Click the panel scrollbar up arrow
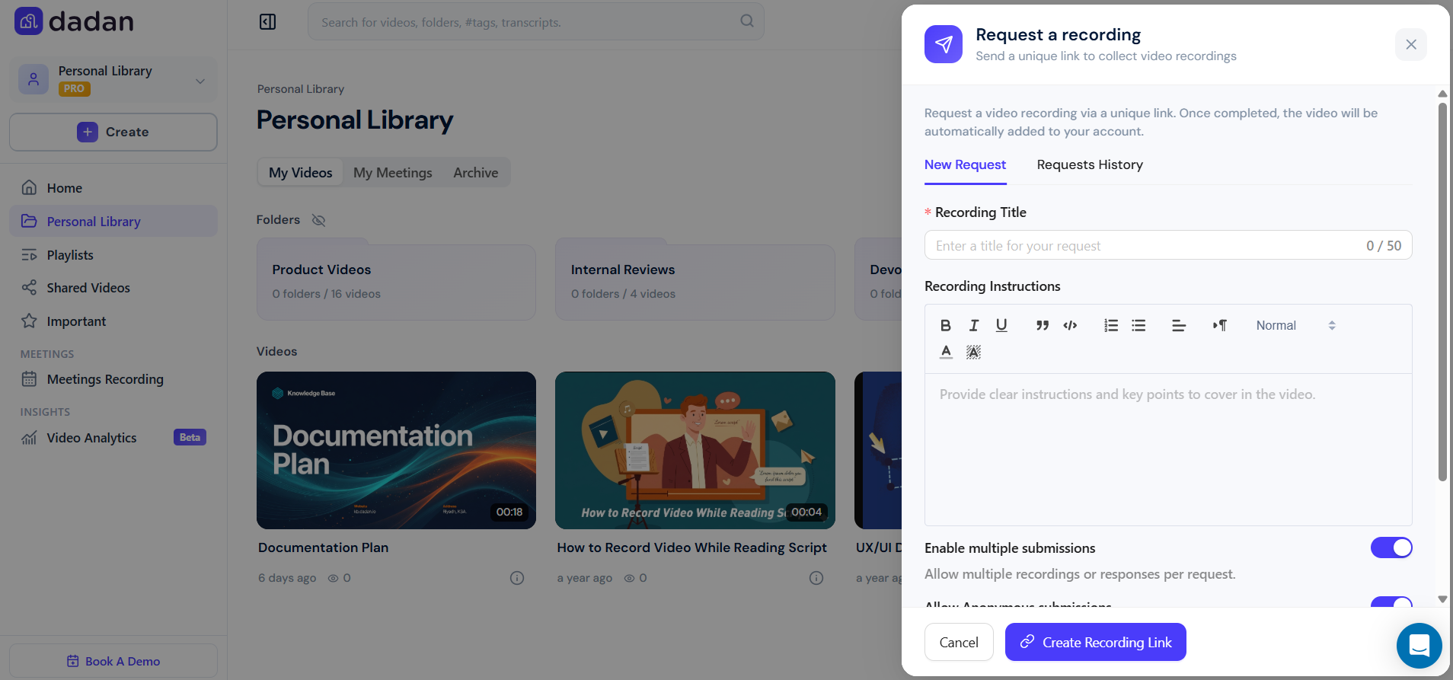This screenshot has width=1453, height=680. (x=1442, y=94)
